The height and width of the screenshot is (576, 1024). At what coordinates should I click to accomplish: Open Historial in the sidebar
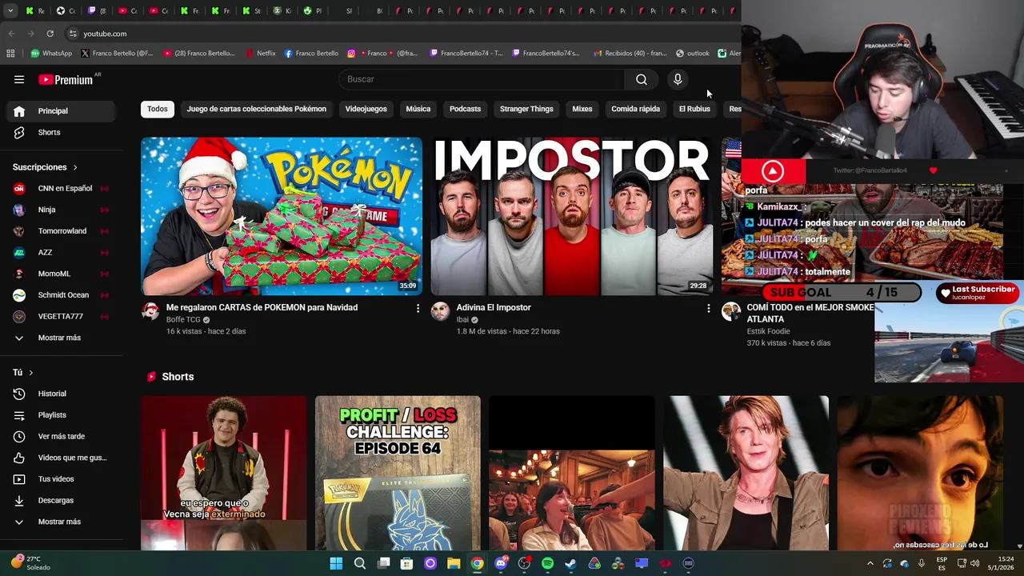[x=62, y=394]
